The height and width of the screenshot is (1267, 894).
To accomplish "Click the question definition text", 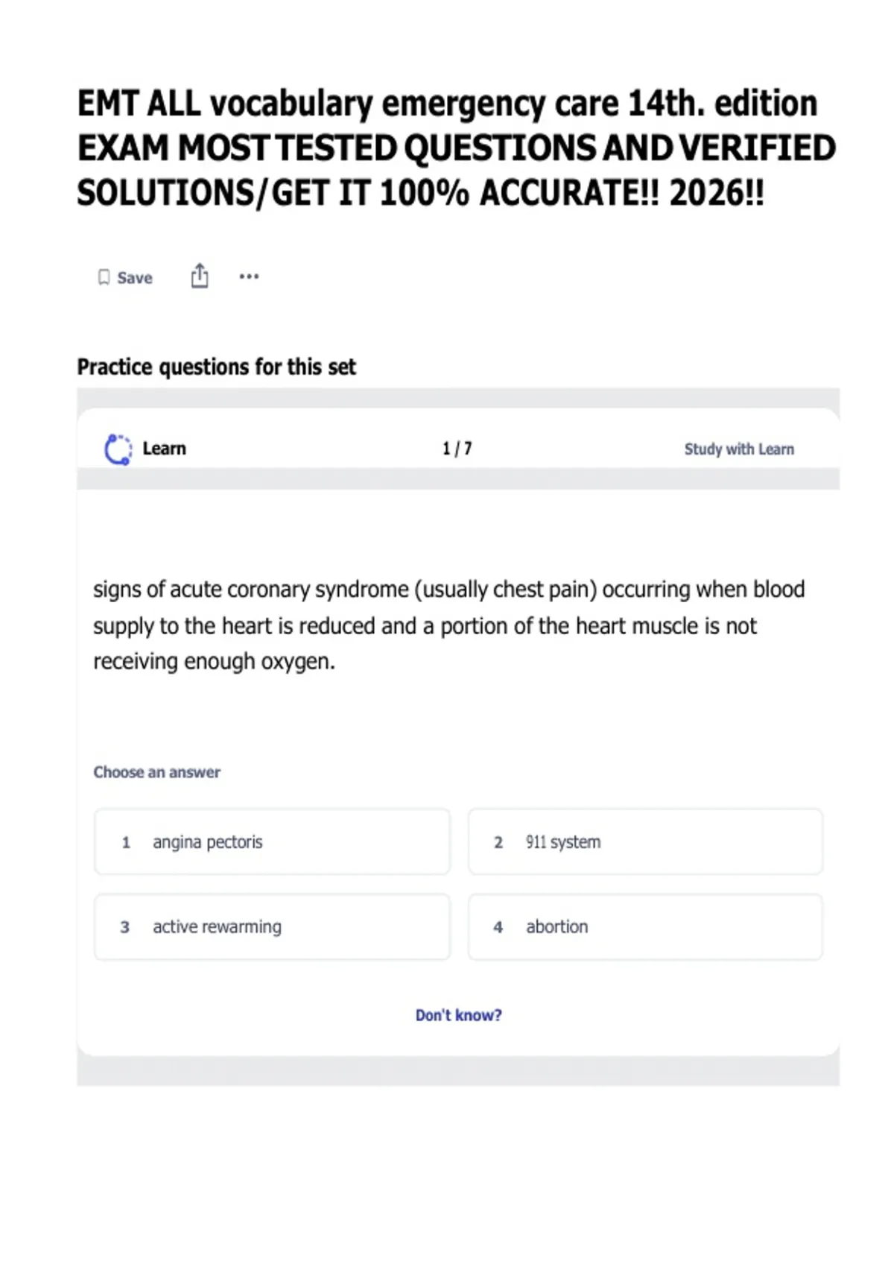I will click(x=448, y=625).
